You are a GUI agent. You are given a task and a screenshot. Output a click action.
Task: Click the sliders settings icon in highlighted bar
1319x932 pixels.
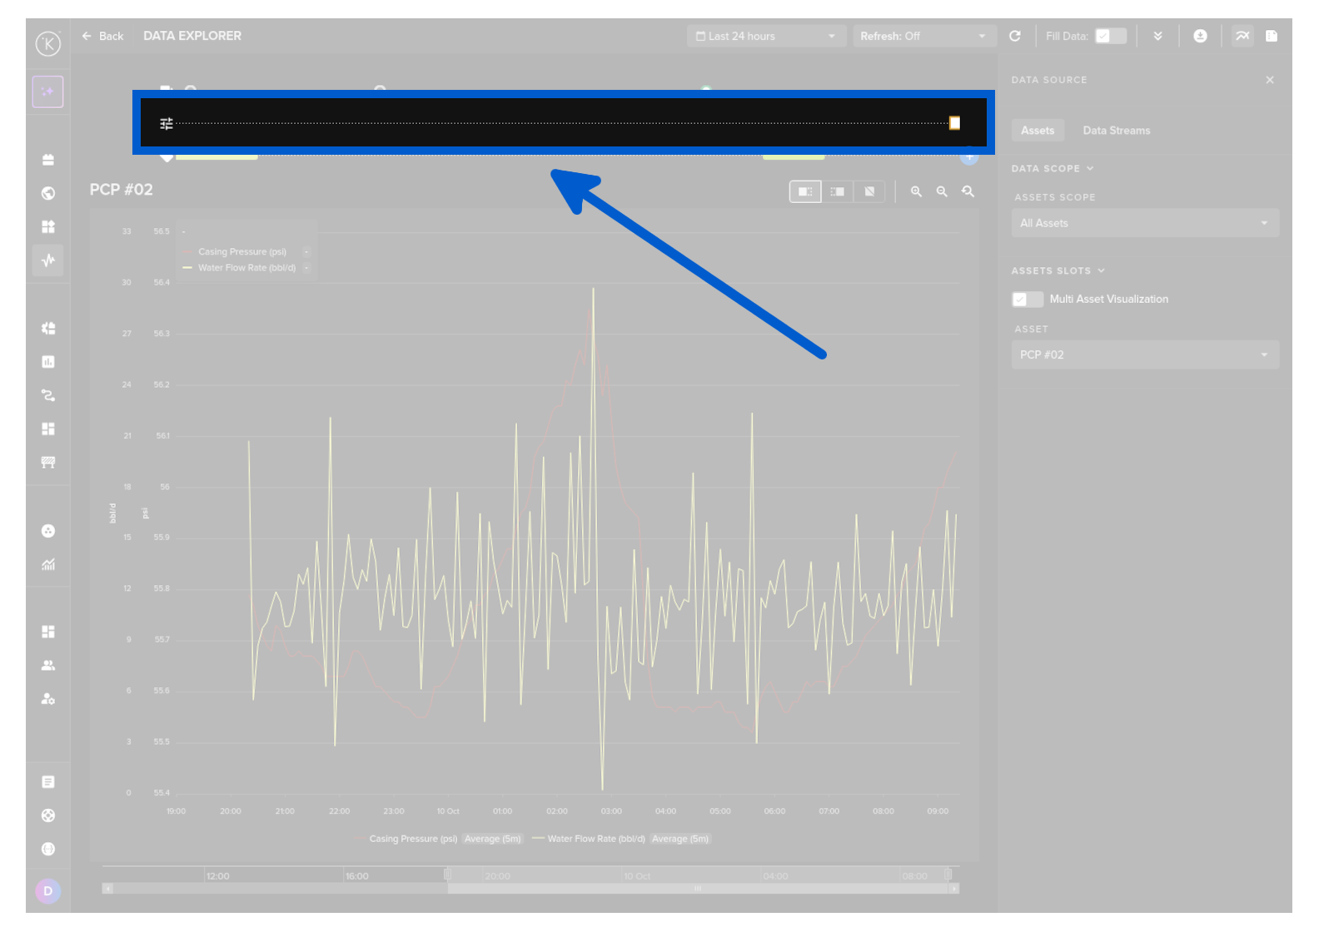point(167,123)
